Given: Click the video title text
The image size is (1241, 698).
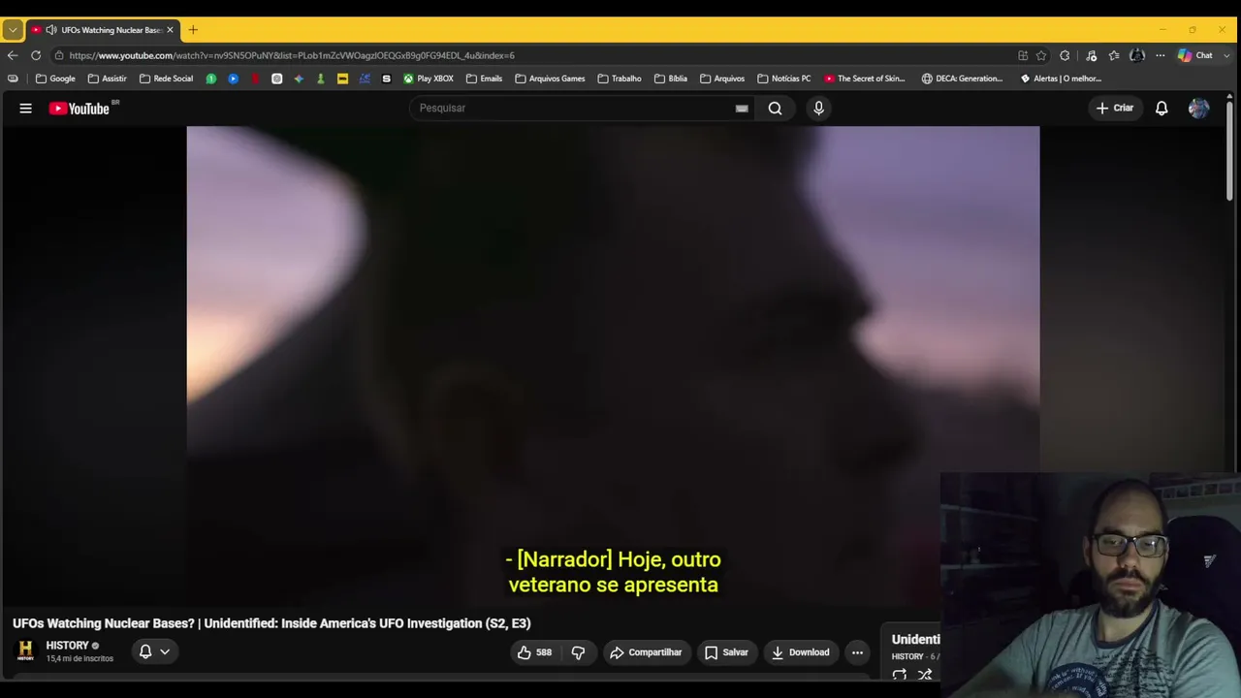Looking at the screenshot, I should click(271, 623).
